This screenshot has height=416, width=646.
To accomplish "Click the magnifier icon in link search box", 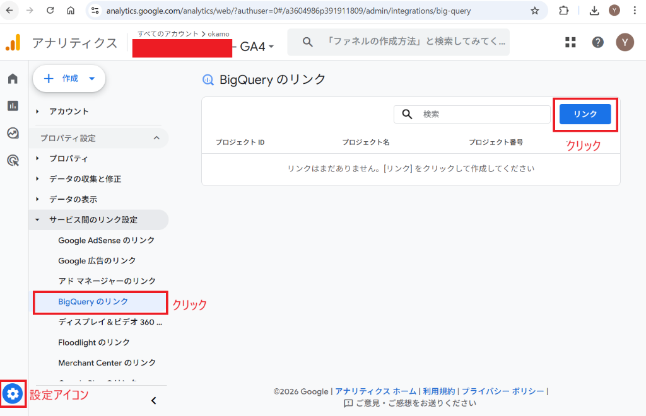I will tap(407, 114).
